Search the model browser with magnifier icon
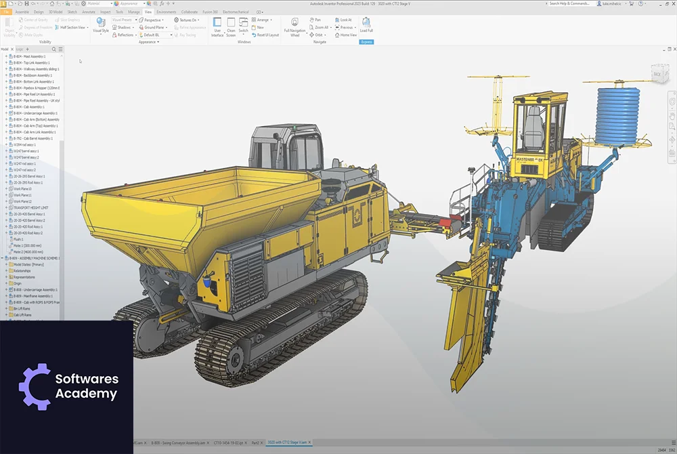This screenshot has width=677, height=454. 54,49
